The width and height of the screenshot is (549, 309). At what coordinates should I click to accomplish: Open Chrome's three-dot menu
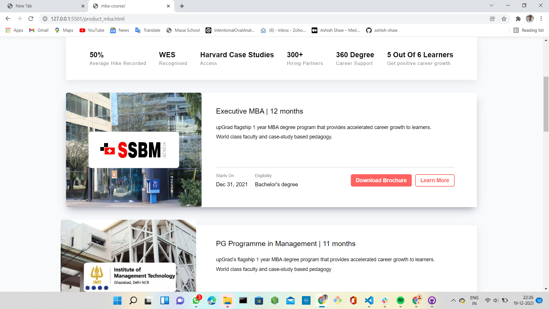point(541,19)
